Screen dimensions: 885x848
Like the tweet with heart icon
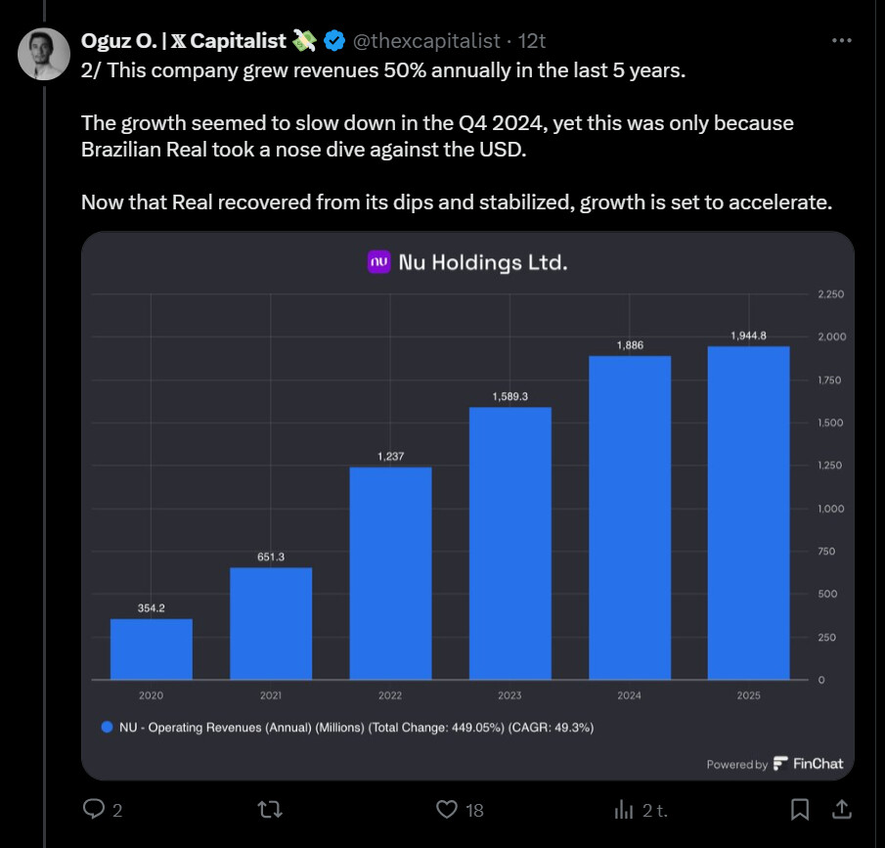point(446,809)
